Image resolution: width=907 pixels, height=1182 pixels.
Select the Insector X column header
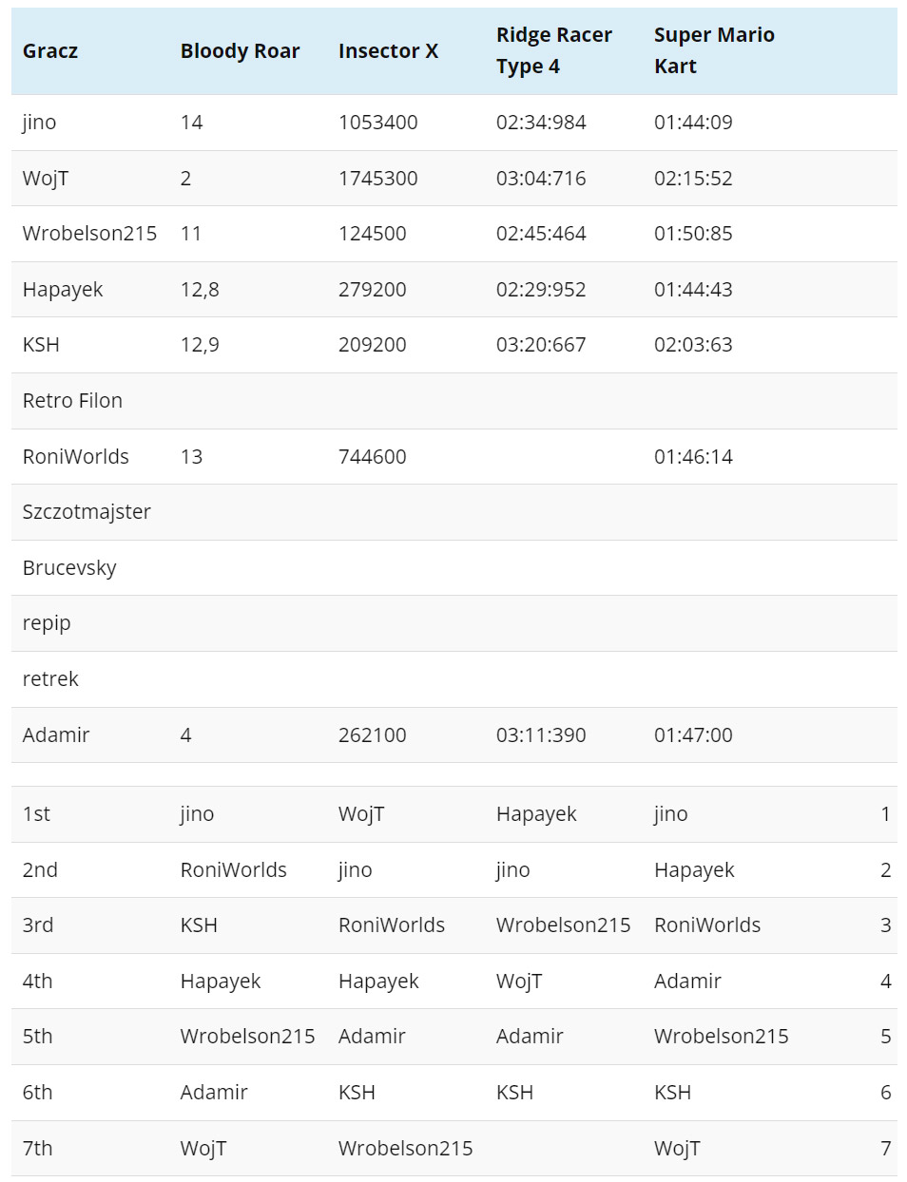click(x=388, y=51)
